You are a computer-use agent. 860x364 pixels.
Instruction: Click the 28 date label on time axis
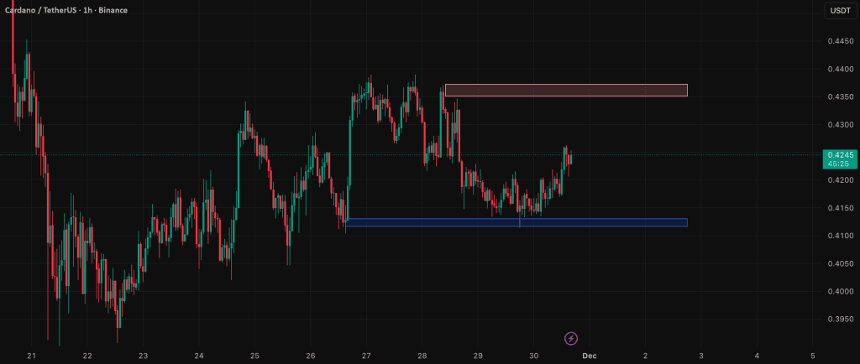coord(422,356)
